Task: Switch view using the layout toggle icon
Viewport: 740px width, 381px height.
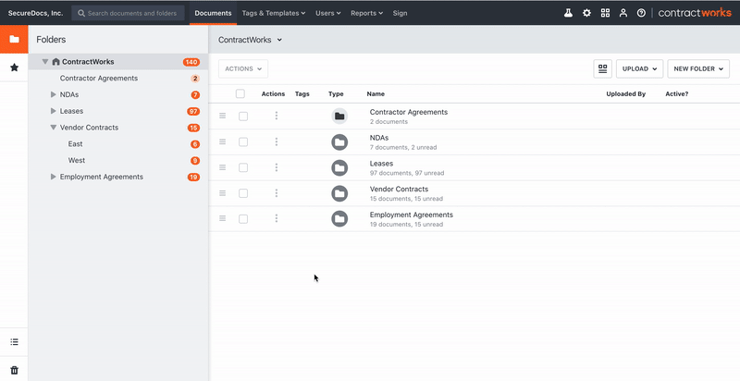Action: pyautogui.click(x=602, y=68)
